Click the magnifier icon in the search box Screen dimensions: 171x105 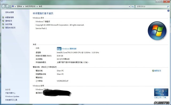(x=168, y=6)
